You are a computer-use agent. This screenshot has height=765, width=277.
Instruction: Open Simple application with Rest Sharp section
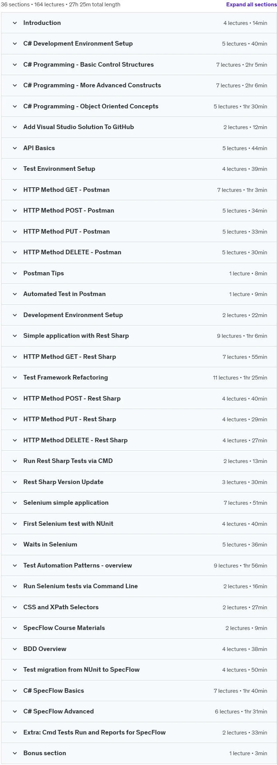click(139, 336)
